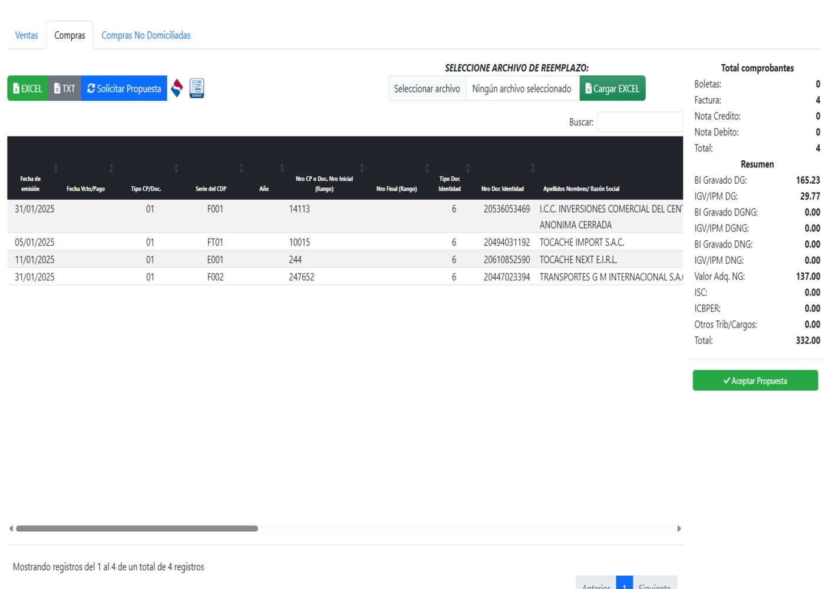Click the Seleccionar archivo file chooser
Viewport: 825px width, 589px height.
(x=427, y=88)
